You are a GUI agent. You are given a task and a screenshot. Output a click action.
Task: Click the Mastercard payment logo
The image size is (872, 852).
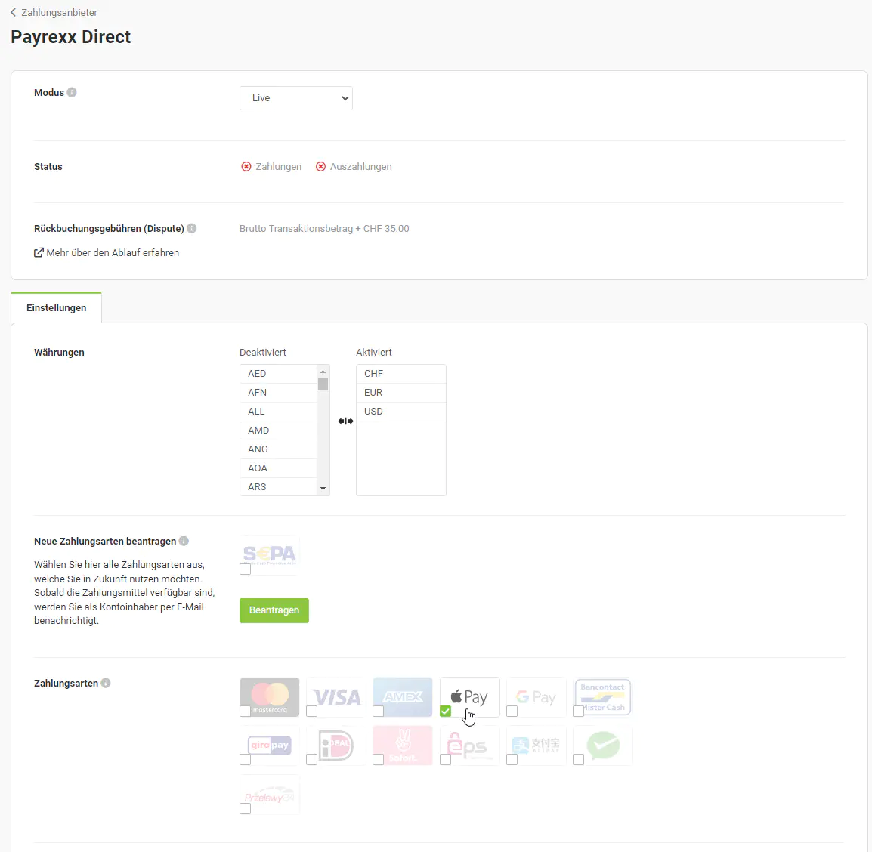point(270,695)
